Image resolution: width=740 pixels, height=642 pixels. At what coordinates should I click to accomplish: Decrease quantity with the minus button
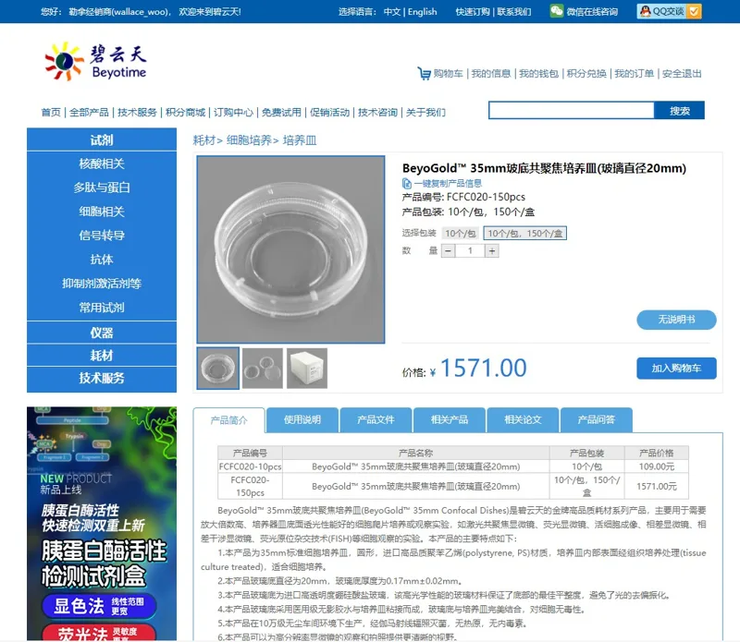coord(448,250)
